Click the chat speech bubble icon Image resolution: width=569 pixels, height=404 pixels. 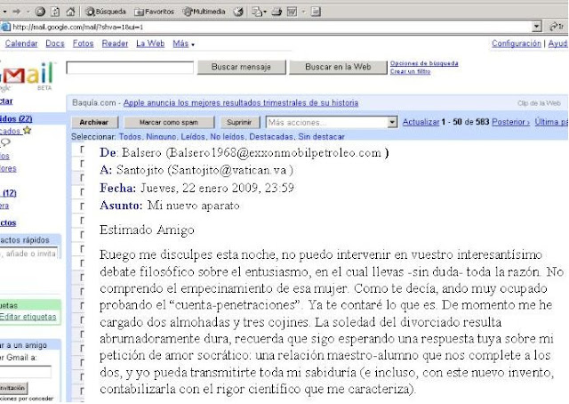[x=5, y=142]
